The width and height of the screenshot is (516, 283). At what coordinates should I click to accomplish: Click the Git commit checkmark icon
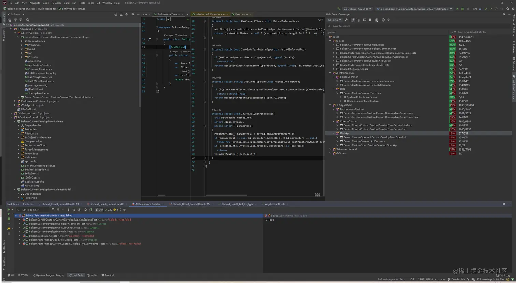486,9
